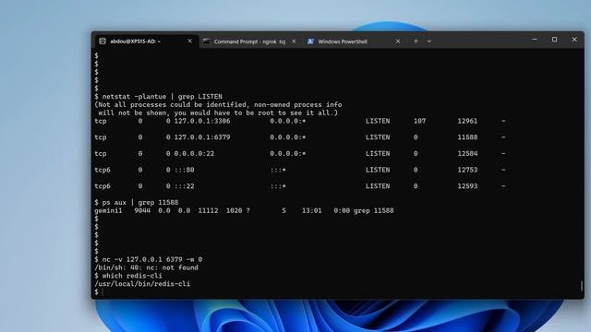Close the Windows PowerShell tab
Viewport: 591px width, 332px height.
tap(398, 41)
